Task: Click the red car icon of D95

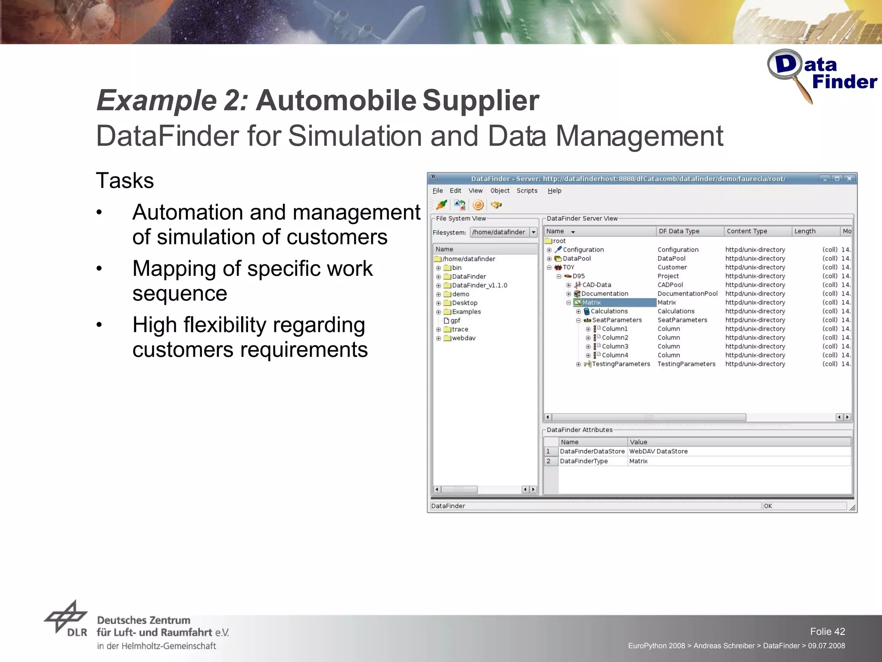Action: (568, 276)
